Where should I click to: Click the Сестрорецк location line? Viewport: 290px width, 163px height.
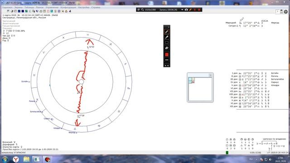24,18
